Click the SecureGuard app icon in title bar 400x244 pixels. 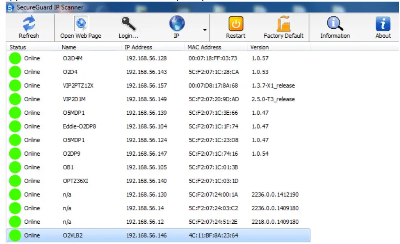point(10,8)
